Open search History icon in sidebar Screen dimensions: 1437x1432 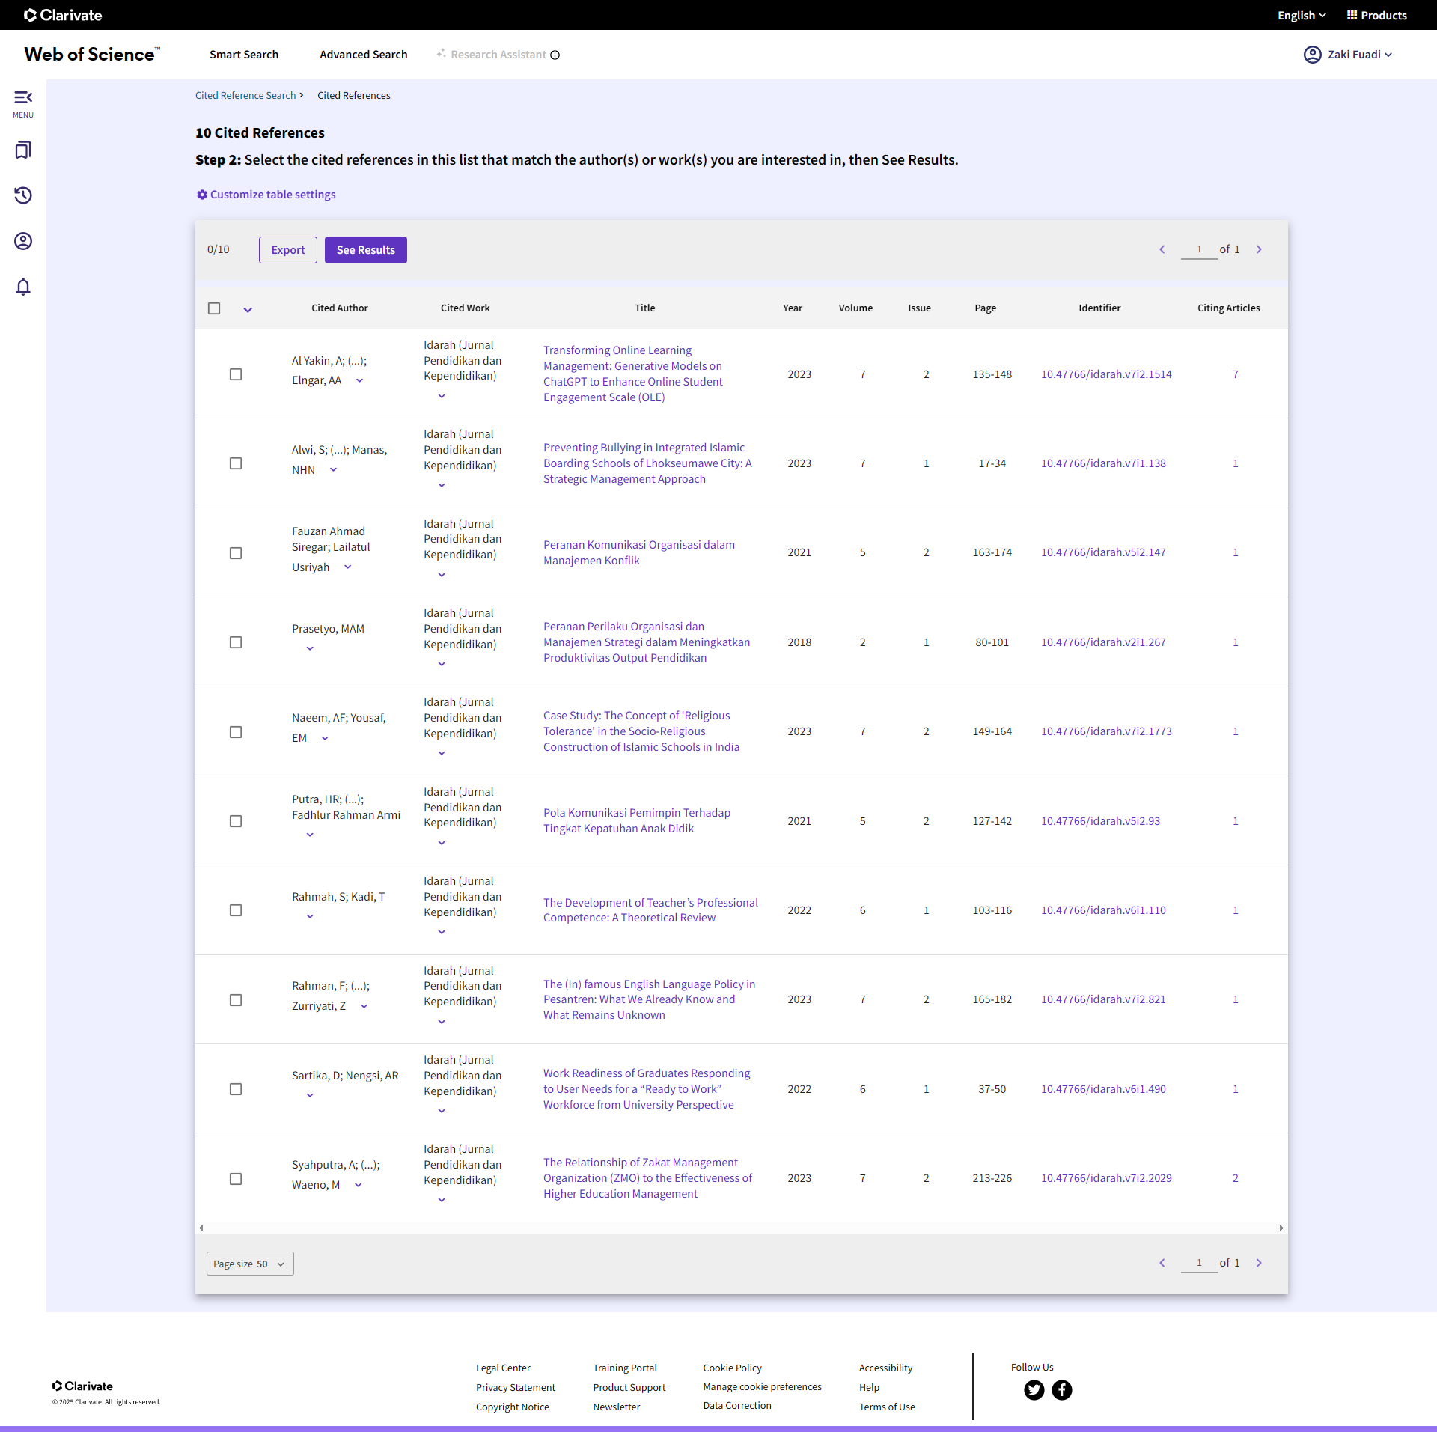pyautogui.click(x=23, y=195)
